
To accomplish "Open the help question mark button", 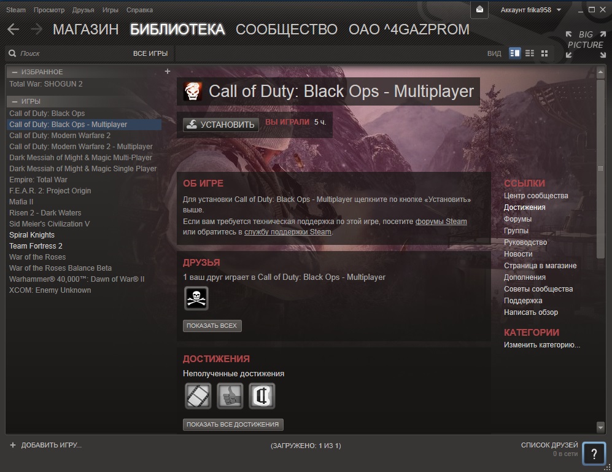I will pyautogui.click(x=594, y=454).
